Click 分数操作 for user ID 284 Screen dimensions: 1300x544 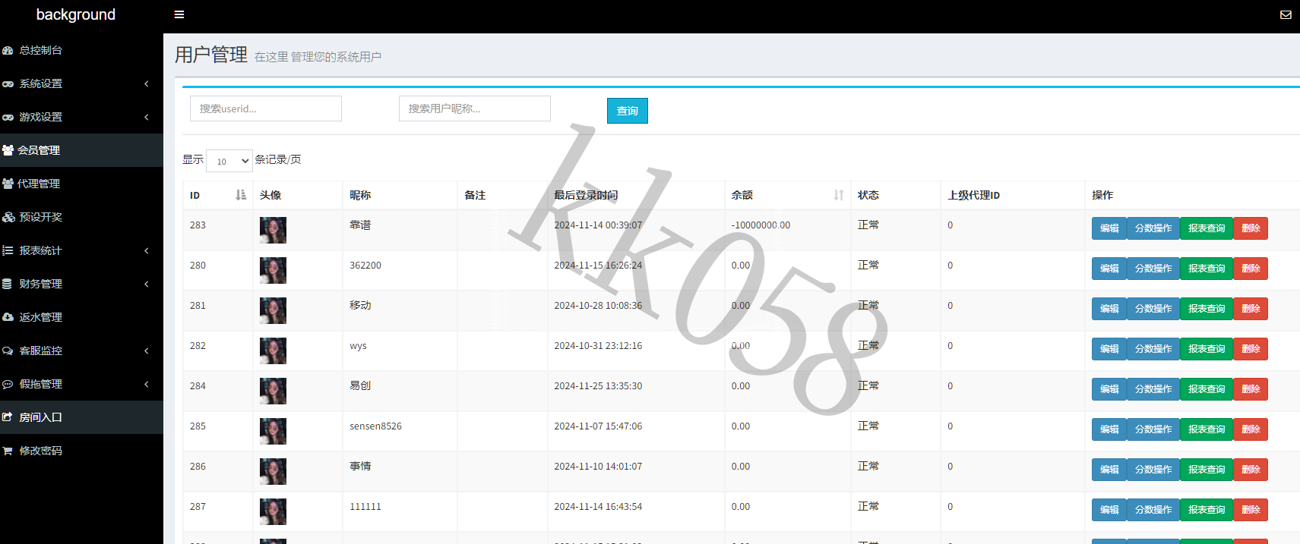pyautogui.click(x=1153, y=389)
